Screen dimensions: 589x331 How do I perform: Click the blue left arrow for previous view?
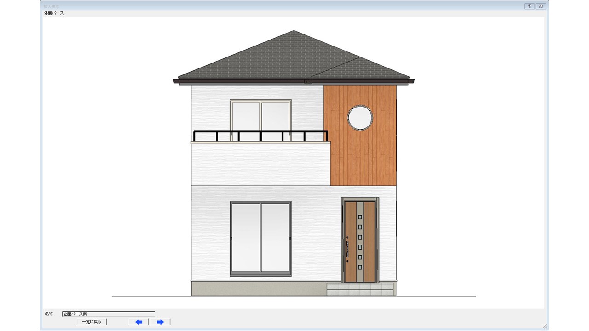point(139,322)
